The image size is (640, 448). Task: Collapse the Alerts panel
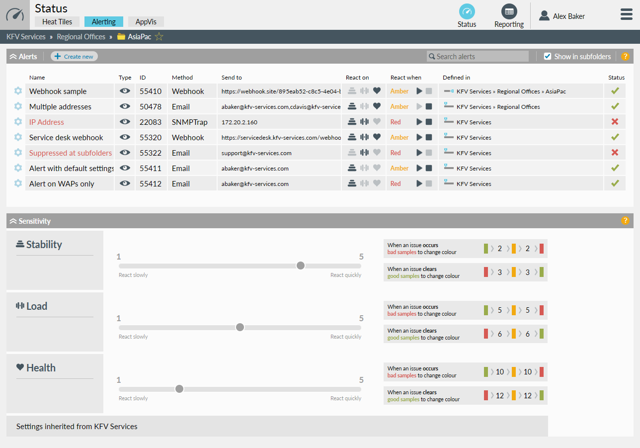pyautogui.click(x=13, y=57)
